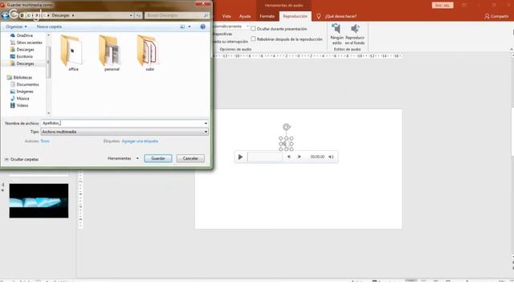
Task: Click the audio volume icon
Action: pos(331,157)
